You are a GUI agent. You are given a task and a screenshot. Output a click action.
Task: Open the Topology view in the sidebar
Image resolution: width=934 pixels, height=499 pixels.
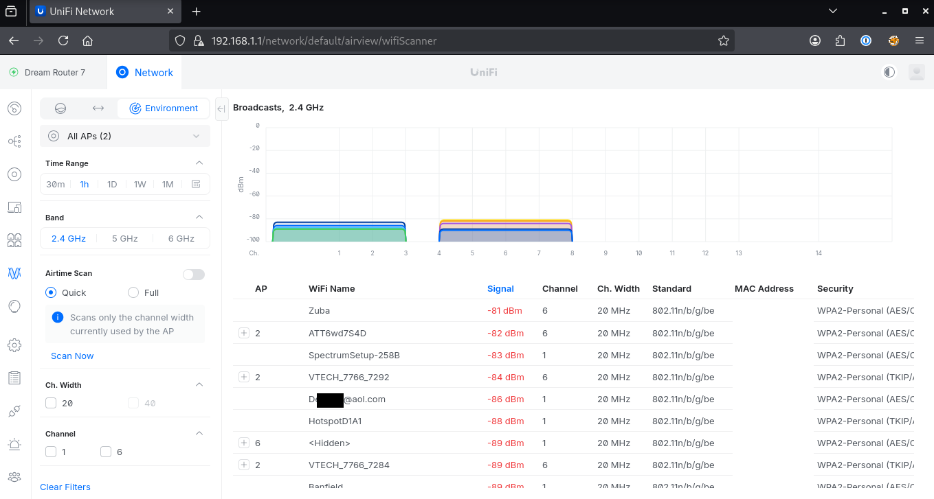pos(14,141)
